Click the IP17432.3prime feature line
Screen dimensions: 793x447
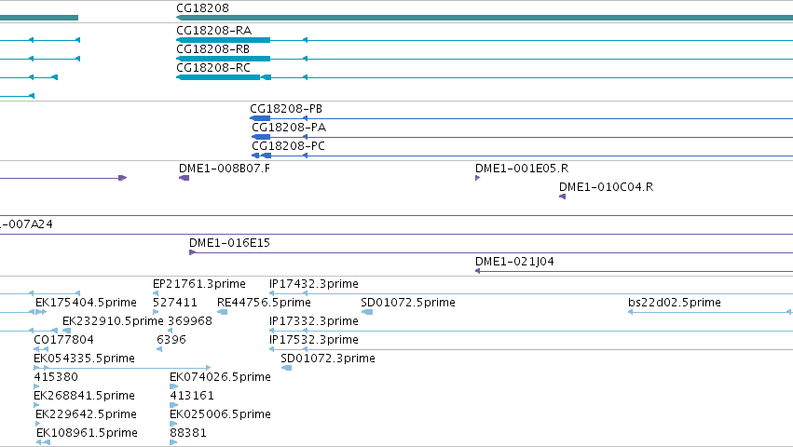point(531,293)
